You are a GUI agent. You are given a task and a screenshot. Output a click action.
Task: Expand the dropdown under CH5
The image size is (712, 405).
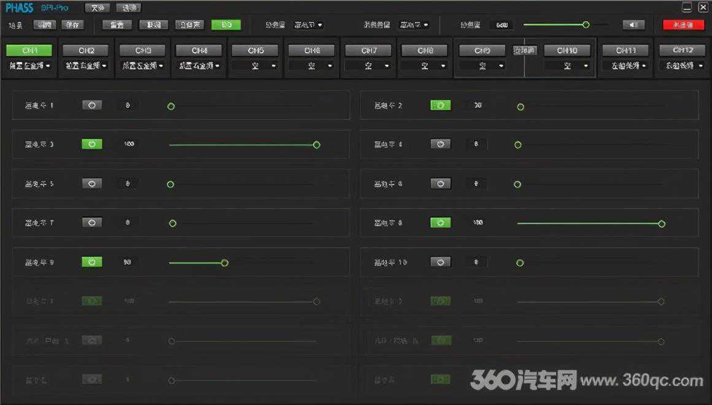pos(256,66)
